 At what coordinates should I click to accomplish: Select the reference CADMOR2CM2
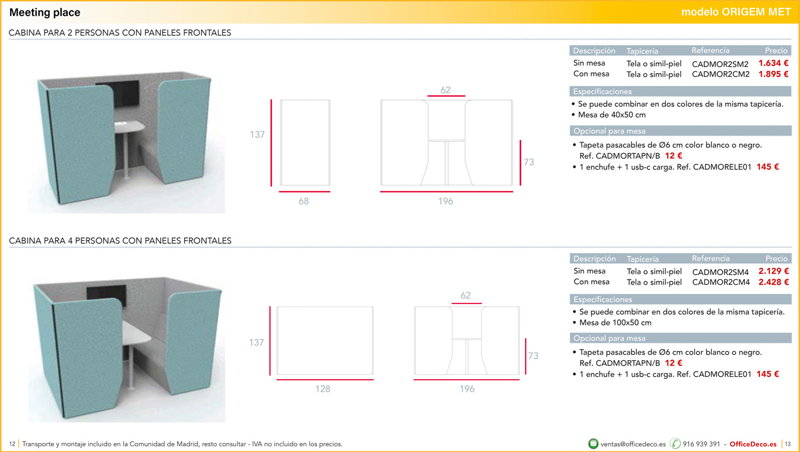coord(720,74)
